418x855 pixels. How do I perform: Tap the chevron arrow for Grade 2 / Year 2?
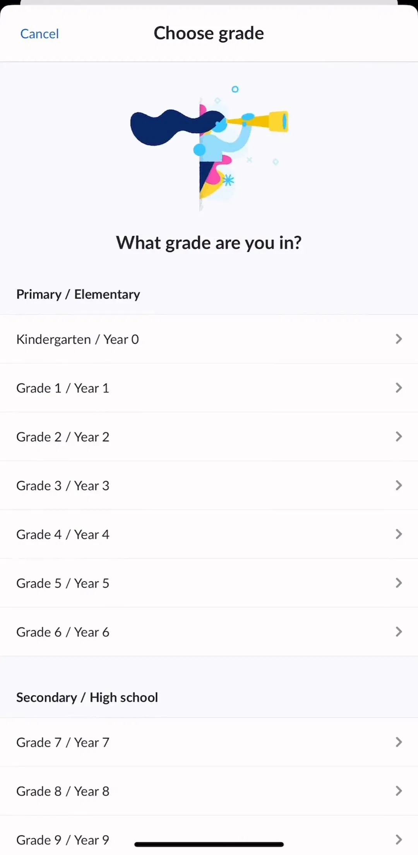[x=399, y=437]
